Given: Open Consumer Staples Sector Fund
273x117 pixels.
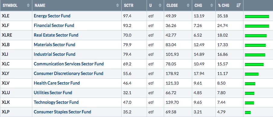Looking at the screenshot, I should point(62,112).
